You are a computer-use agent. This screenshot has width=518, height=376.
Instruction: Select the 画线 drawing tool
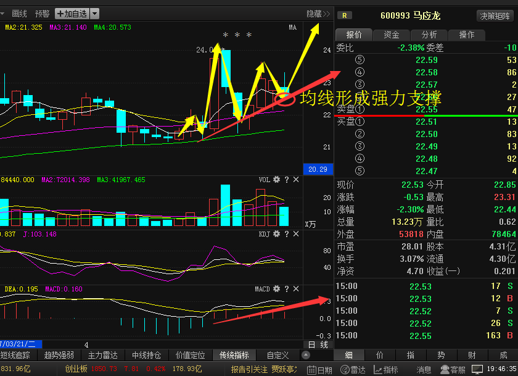coord(19,14)
